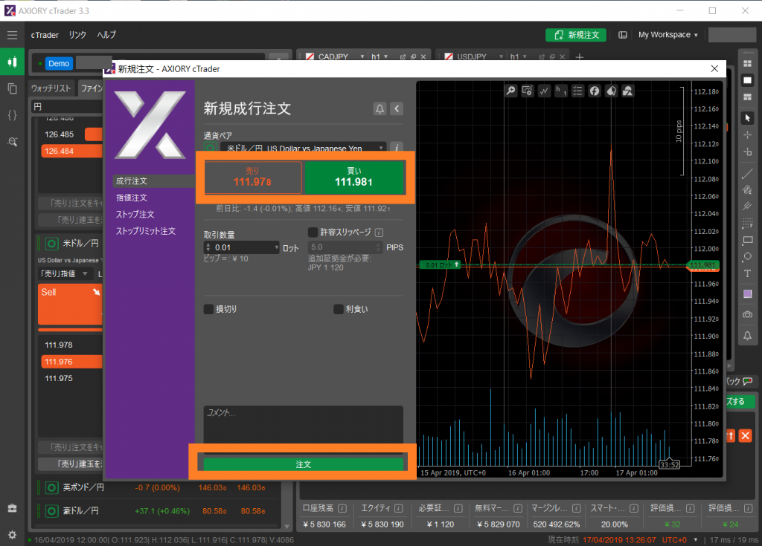
Task: Select the crosshair tool in right toolbar
Action: (x=747, y=135)
